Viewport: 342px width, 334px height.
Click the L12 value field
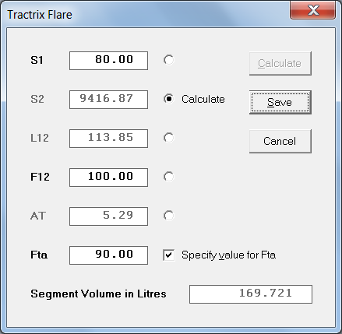(108, 139)
